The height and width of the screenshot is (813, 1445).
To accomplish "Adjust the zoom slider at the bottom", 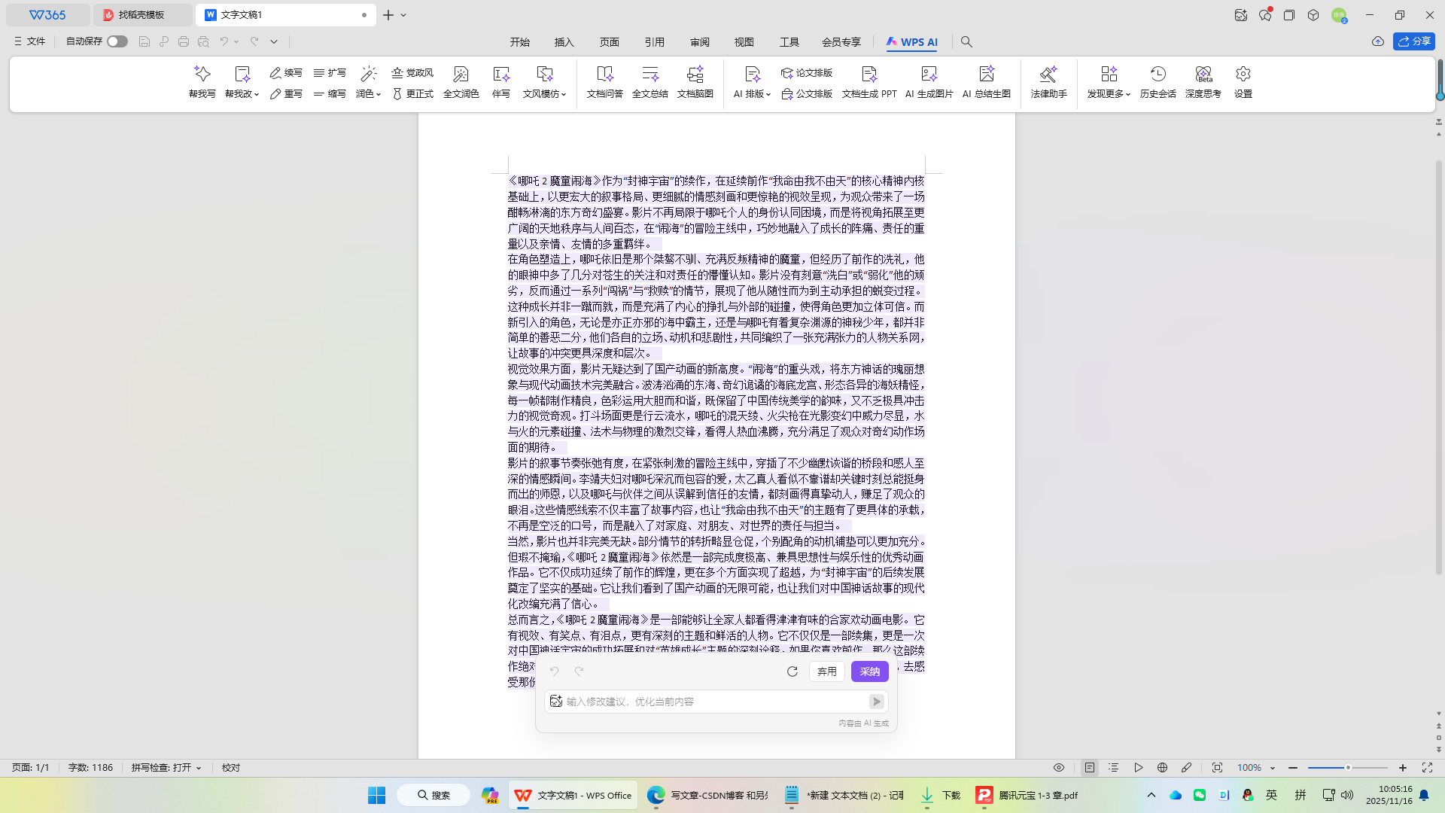I will pos(1348,767).
